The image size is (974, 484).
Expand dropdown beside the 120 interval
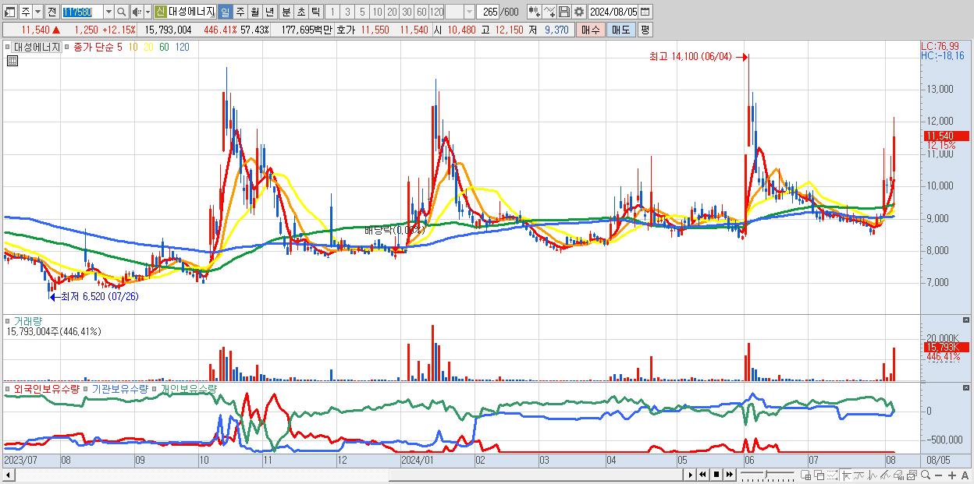click(x=469, y=12)
